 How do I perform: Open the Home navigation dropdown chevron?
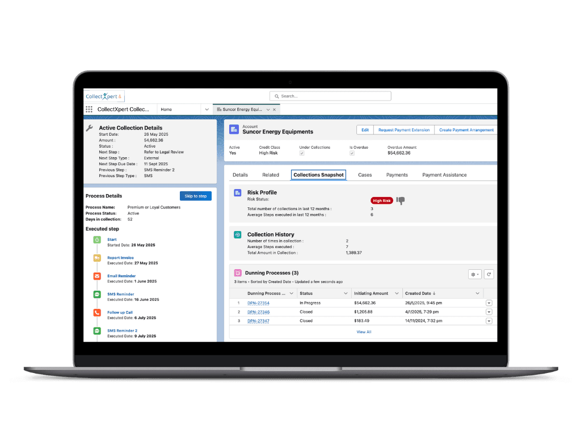point(207,110)
